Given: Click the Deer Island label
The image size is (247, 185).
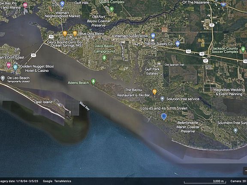Looking at the screenshot, I should point(43,102).
